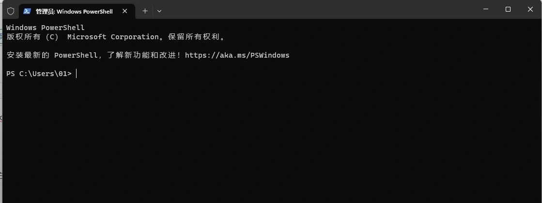Viewport: 542px width, 203px height.
Task: Click the PS C:\Users\01> prompt text
Action: tap(39, 74)
